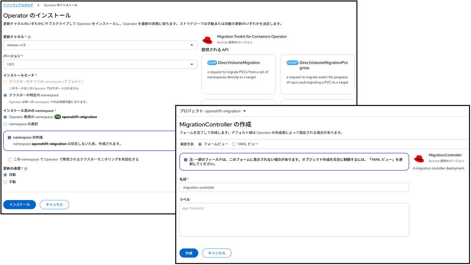The height and width of the screenshot is (265, 471).
Task: Click the 名前 input with migration-controller
Action: tap(294, 187)
